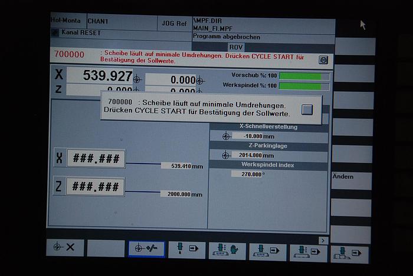Click the Hol-Monta area label
The height and width of the screenshot is (276, 413).
click(65, 21)
